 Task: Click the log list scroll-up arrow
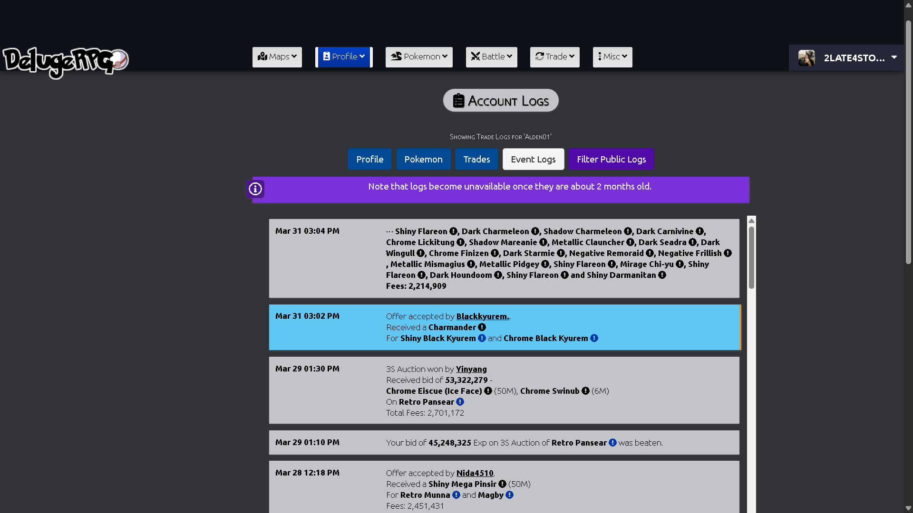tap(751, 220)
